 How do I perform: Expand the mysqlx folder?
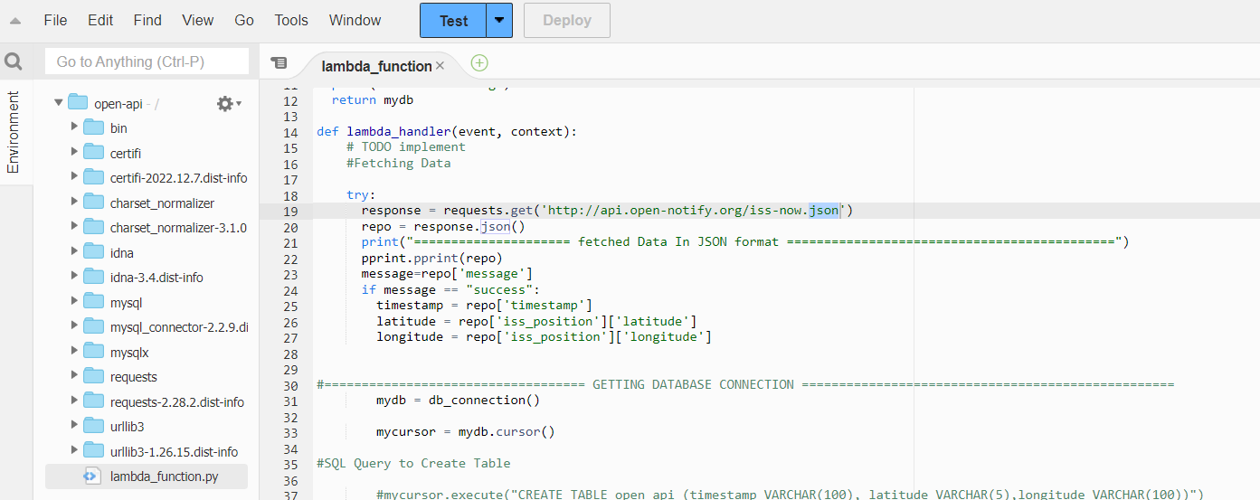(74, 352)
